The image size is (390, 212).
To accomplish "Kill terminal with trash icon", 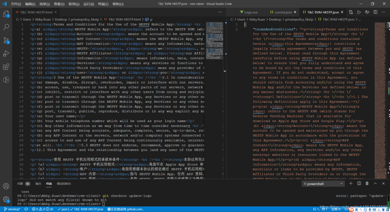I will pos(367,184).
